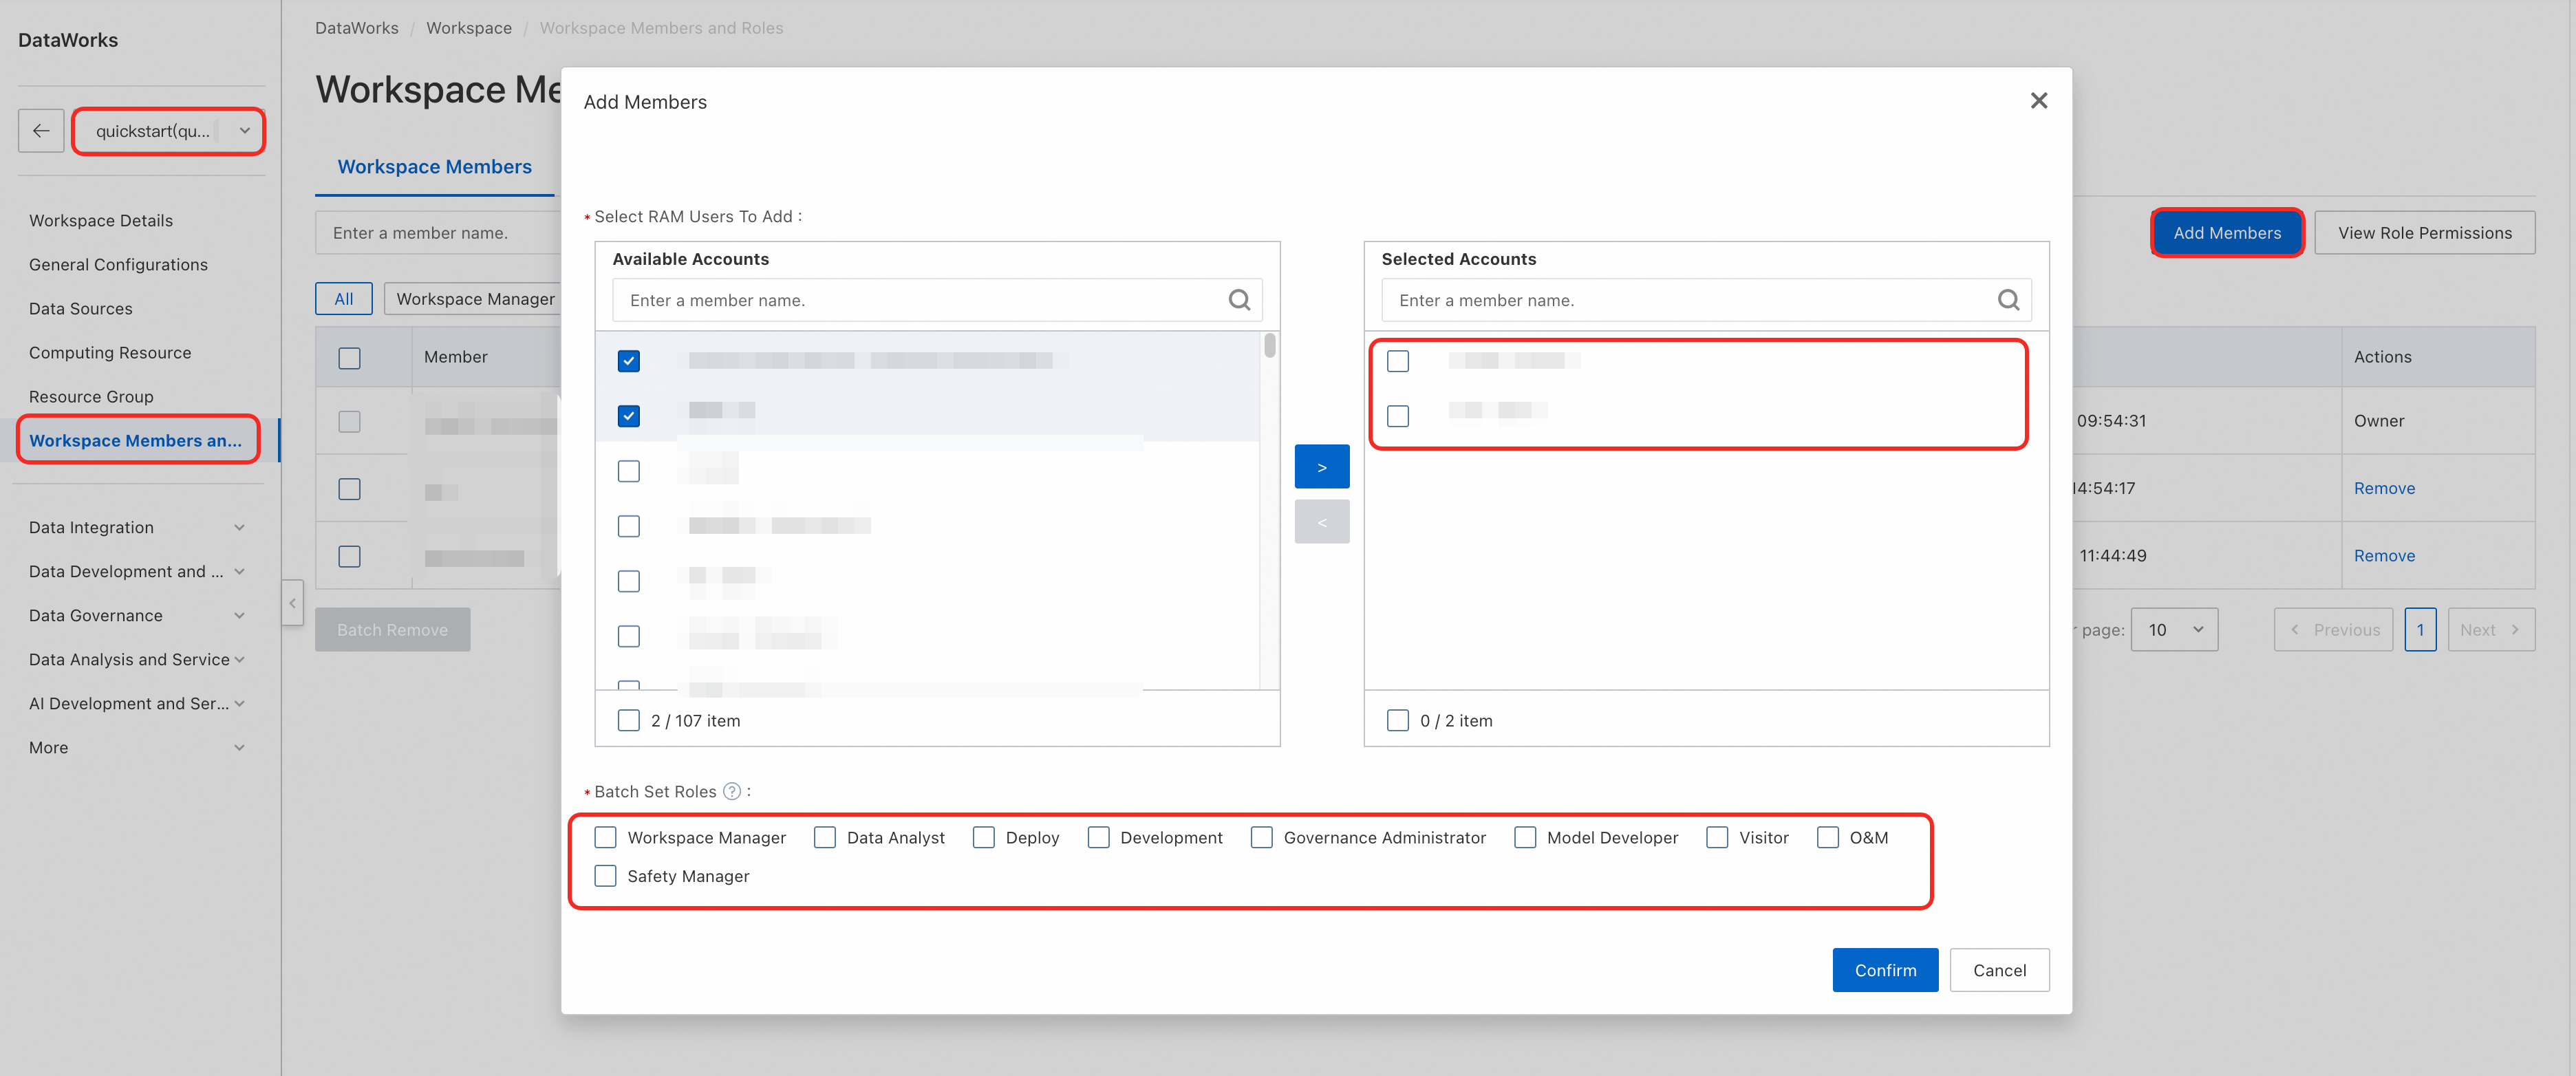Screen dimensions: 2576x1076
Task: Click the View Role Permissions button
Action: pos(2424,233)
